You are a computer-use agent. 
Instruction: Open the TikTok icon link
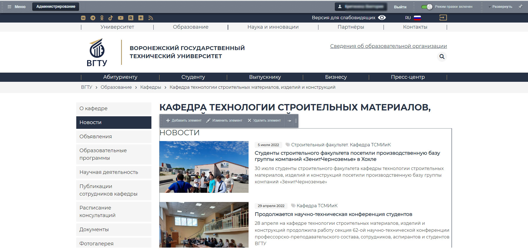pyautogui.click(x=111, y=18)
